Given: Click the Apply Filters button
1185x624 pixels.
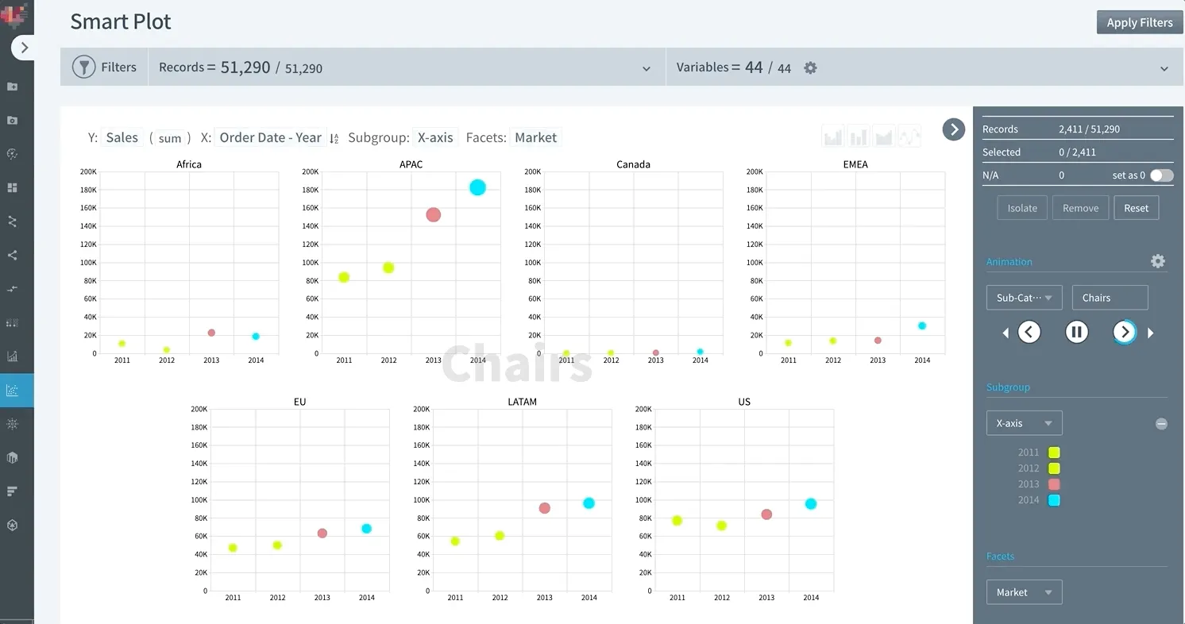Looking at the screenshot, I should pyautogui.click(x=1140, y=22).
